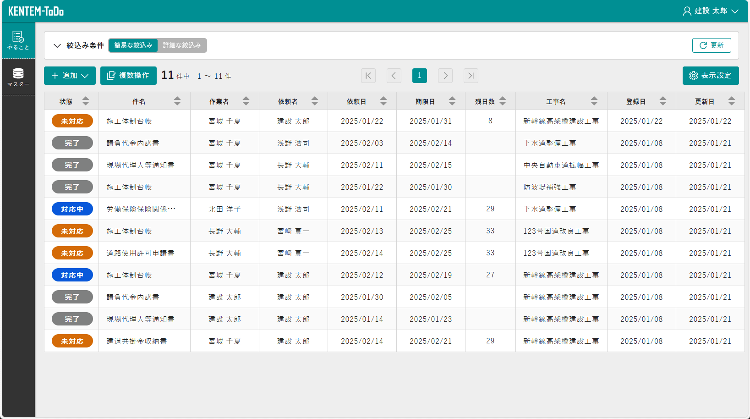Image resolution: width=750 pixels, height=419 pixels.
Task: Select 建退共掛金収納書 item name
Action: click(x=137, y=341)
